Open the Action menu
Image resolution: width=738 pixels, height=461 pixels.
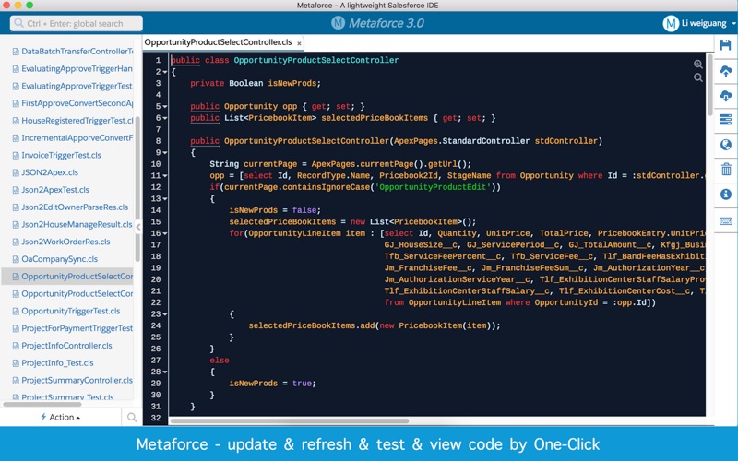[x=60, y=418]
